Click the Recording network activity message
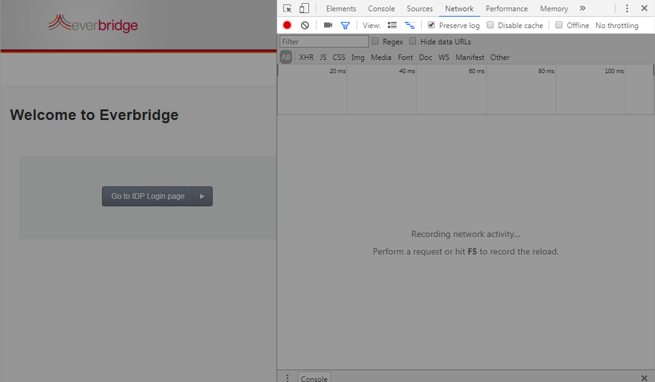655x382 pixels. click(x=466, y=234)
